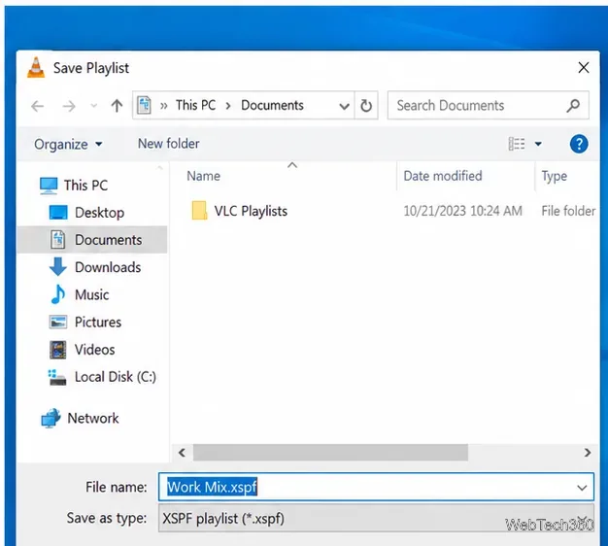Image resolution: width=608 pixels, height=546 pixels.
Task: Open recent locations dropdown arrow
Action: [93, 106]
